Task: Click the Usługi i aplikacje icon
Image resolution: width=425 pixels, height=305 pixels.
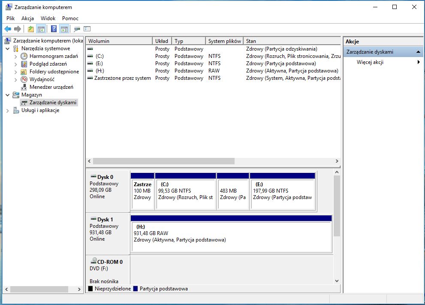Action: (x=16, y=110)
